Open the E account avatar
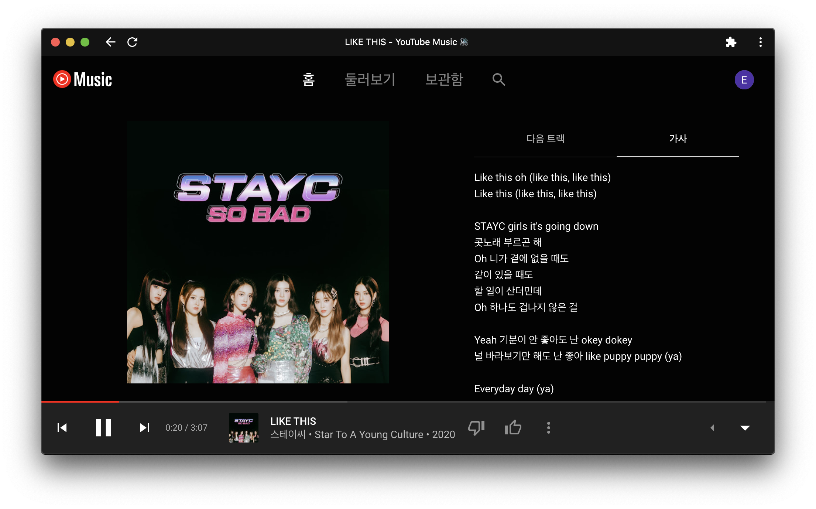The image size is (816, 509). pos(744,80)
